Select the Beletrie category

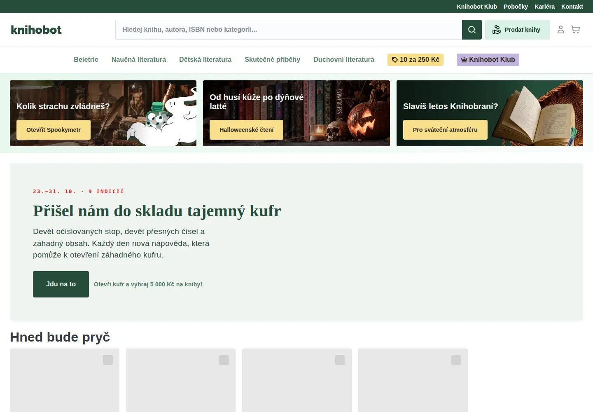[86, 60]
